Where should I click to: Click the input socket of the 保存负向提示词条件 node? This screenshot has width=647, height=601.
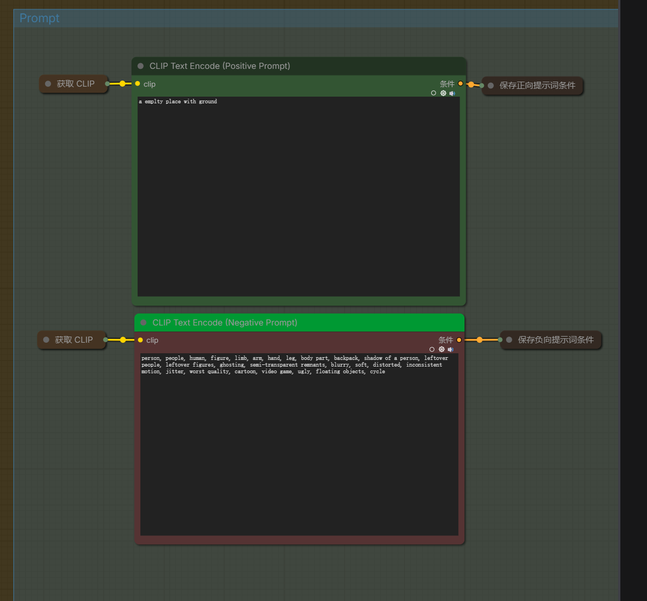500,340
